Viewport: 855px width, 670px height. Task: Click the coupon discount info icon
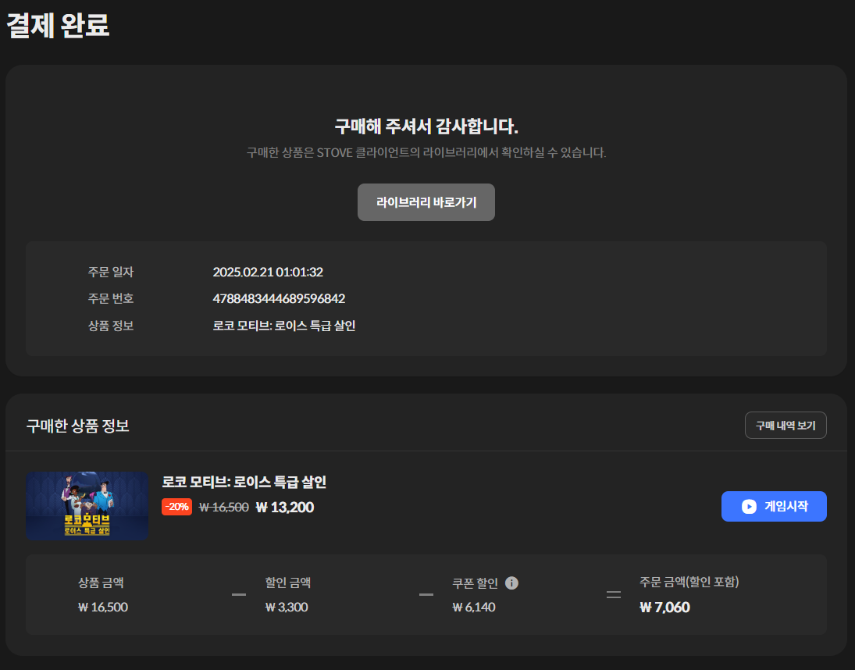coord(511,583)
